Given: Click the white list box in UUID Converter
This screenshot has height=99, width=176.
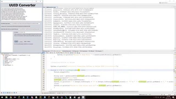Looking at the screenshot, I should (7, 42).
